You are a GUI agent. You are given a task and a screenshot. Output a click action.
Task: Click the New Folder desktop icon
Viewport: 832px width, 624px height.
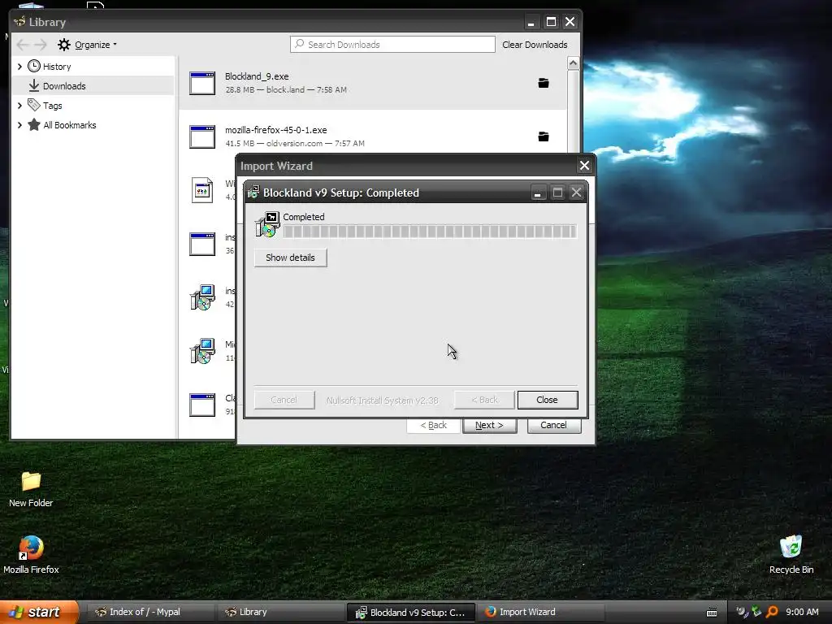click(x=31, y=489)
